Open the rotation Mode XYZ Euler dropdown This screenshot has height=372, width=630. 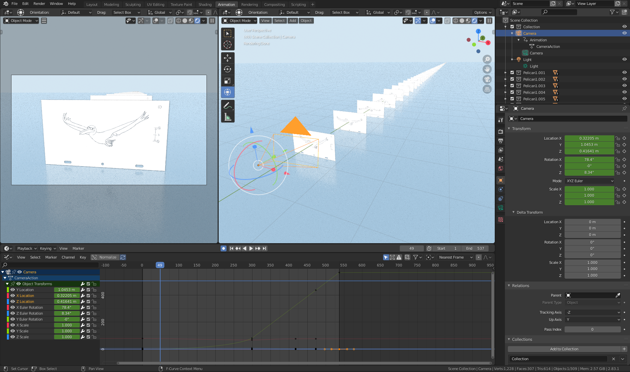click(590, 181)
